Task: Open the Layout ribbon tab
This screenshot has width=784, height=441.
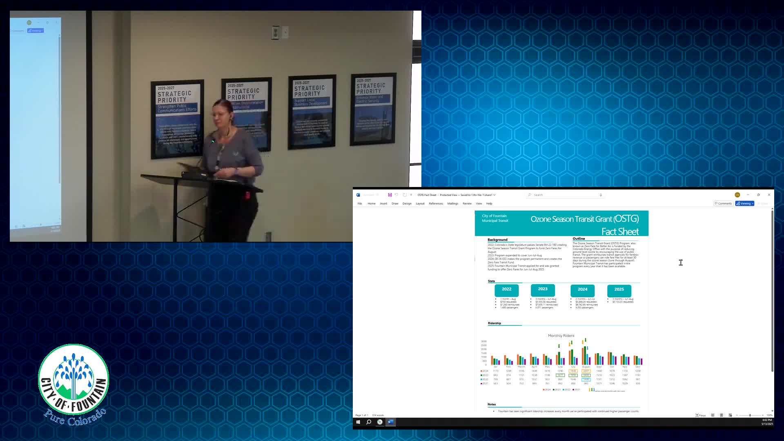Action: (420, 203)
